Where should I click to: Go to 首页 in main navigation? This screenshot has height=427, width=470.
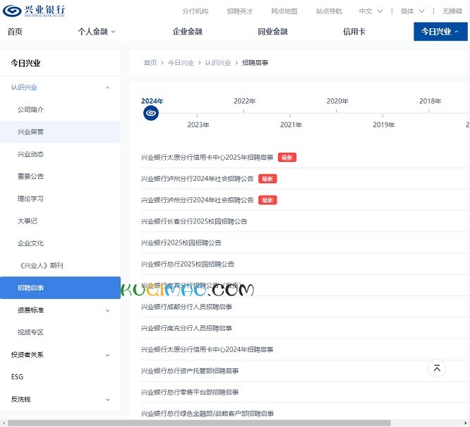15,32
